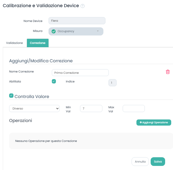Click the Occupancy text in Misura selector
The height and width of the screenshot is (170, 173).
click(66, 31)
